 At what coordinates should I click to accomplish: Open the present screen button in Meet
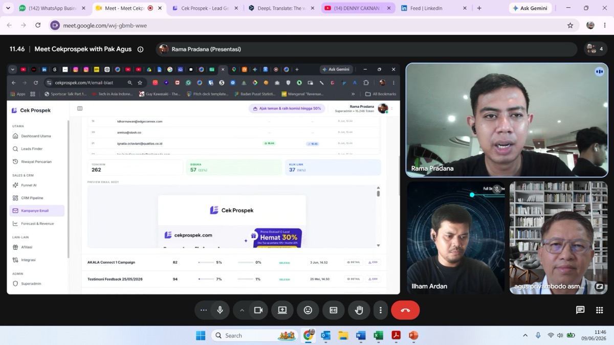pyautogui.click(x=282, y=310)
